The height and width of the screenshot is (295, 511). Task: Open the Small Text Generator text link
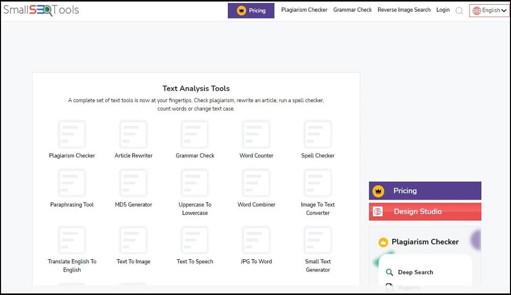[x=318, y=266]
